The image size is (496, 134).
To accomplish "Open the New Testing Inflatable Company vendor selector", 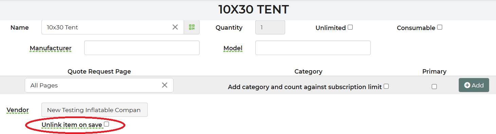I will (94, 110).
